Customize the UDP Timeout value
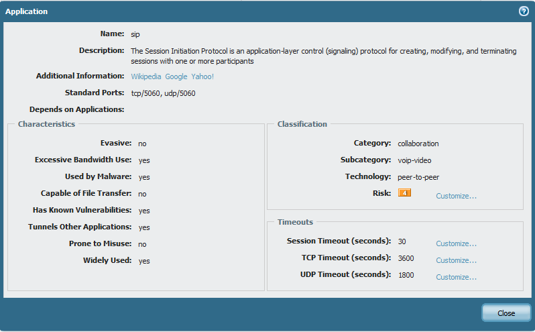535x332 pixels. 456,277
